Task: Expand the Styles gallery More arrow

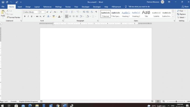Action: [x=173, y=17]
